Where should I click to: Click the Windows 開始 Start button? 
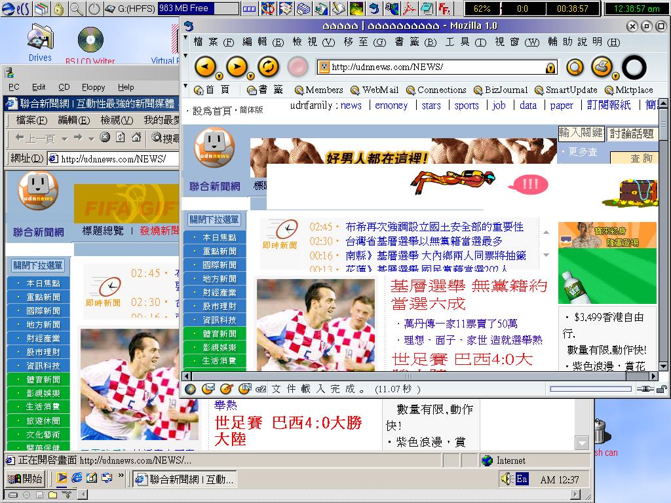(x=25, y=479)
